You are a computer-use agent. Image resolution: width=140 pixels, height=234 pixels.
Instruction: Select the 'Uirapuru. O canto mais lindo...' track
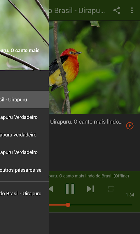(86, 122)
